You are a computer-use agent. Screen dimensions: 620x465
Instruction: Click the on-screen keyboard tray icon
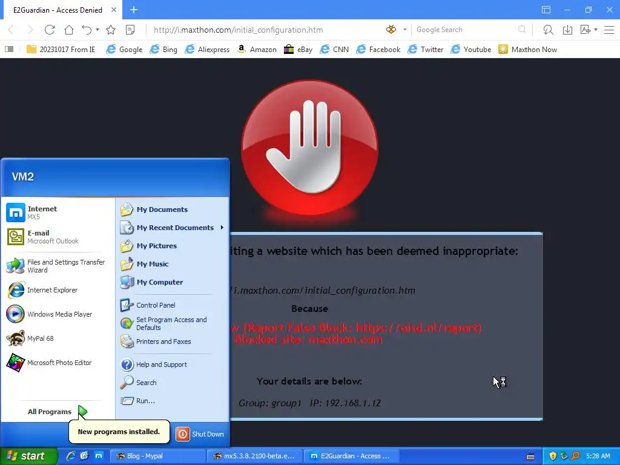click(530, 457)
